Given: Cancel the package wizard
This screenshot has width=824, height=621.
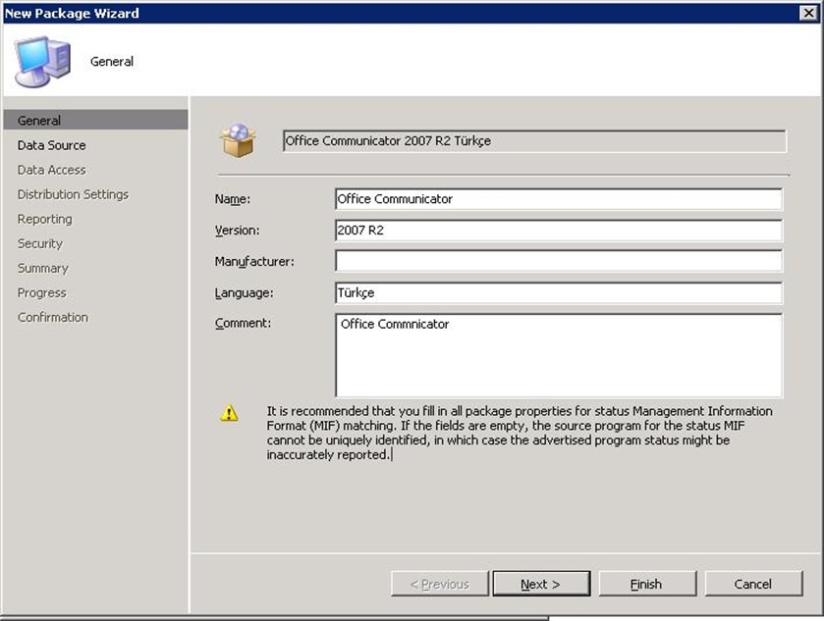Looking at the screenshot, I should coord(753,584).
